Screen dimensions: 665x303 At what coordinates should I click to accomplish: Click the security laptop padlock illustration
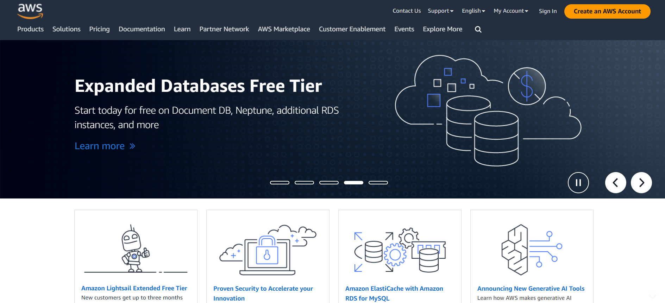pos(268,250)
